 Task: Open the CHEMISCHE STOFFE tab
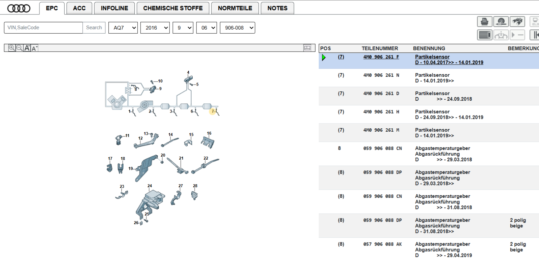[173, 8]
